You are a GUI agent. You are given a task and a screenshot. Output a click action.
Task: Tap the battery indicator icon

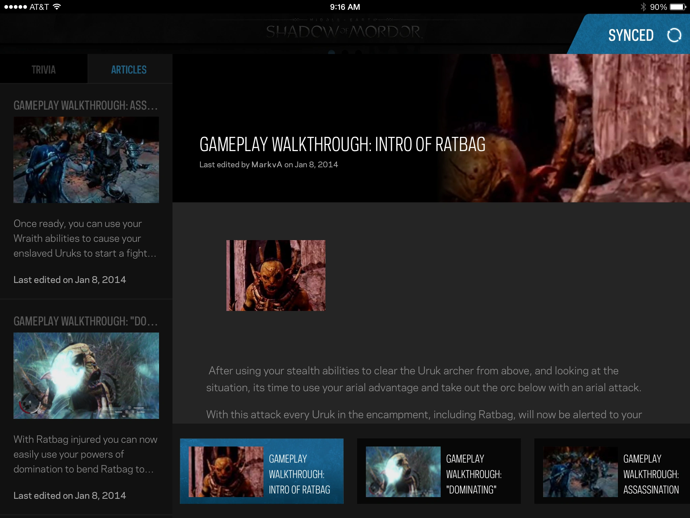pyautogui.click(x=677, y=7)
